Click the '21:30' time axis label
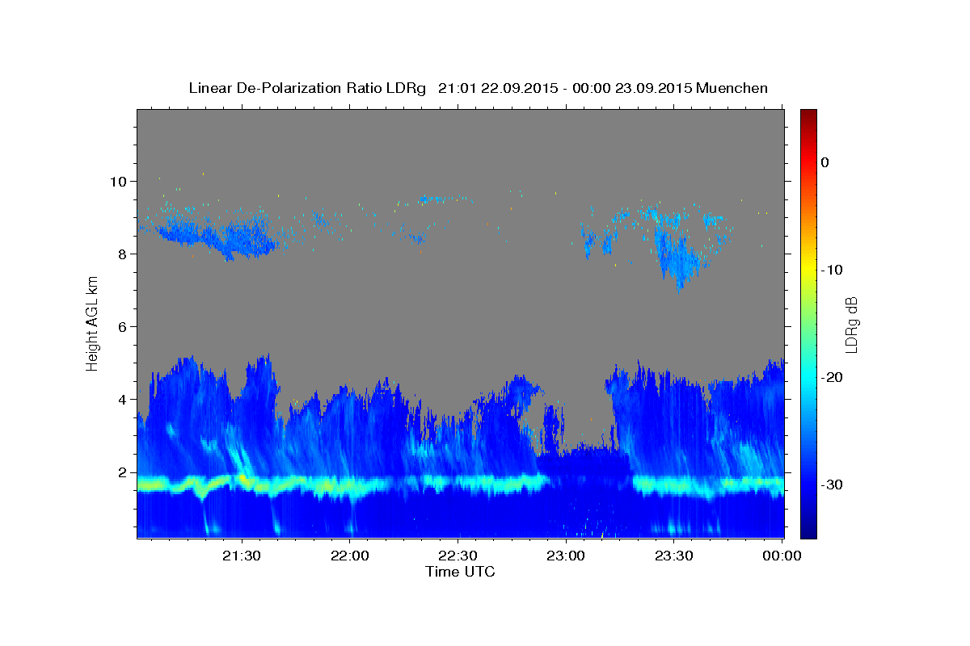The height and width of the screenshot is (646, 970). tap(242, 556)
